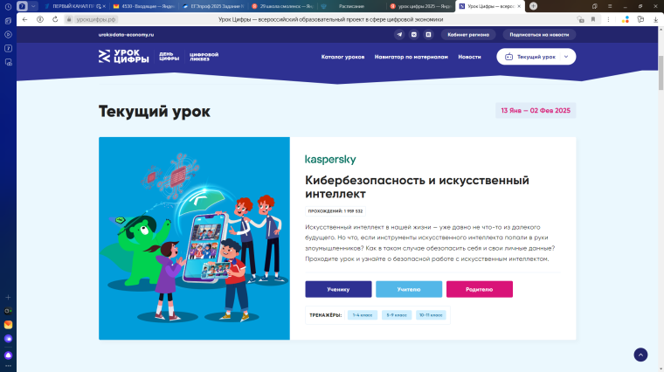This screenshot has width=664, height=372.
Task: Click the Кибербезопасность и искусственный интеллект heading
Action: pyautogui.click(x=417, y=187)
